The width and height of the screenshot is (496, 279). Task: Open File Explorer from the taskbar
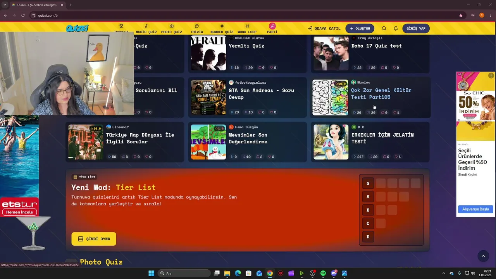pos(227,273)
